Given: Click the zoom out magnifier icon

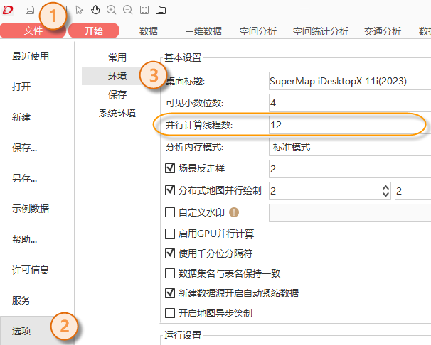Looking at the screenshot, I should coord(127,10).
